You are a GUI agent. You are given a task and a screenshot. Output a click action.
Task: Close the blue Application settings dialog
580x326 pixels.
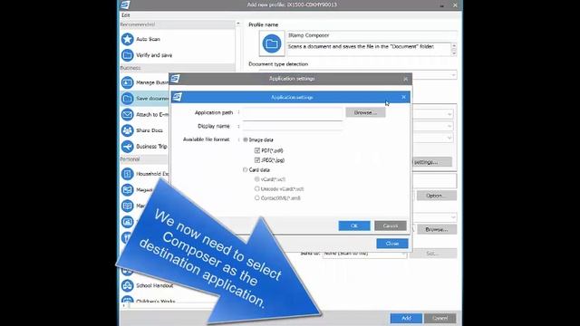coord(403,97)
